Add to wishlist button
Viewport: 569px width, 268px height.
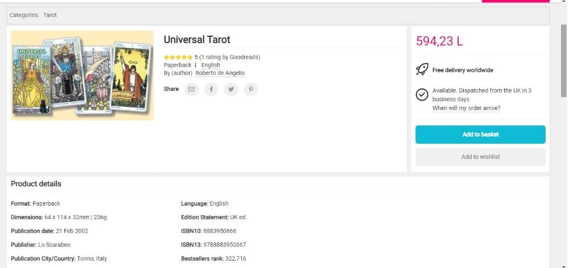[480, 157]
